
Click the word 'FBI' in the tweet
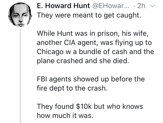[42, 79]
